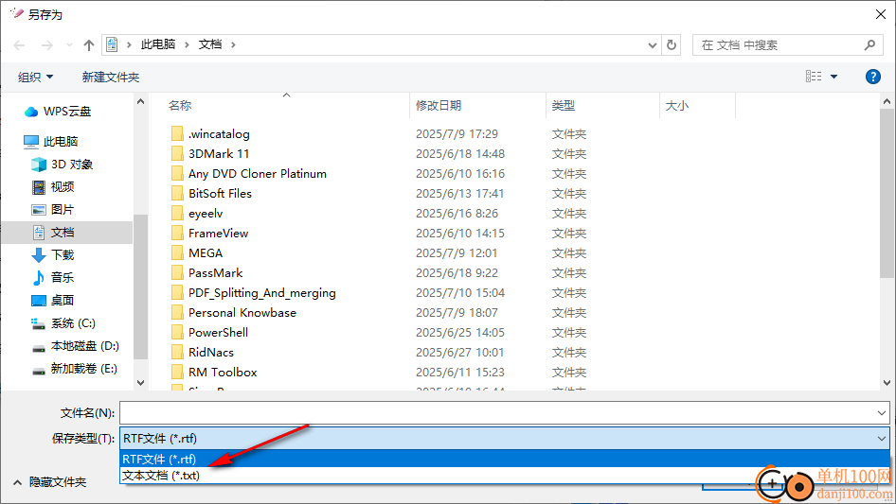The width and height of the screenshot is (896, 504).
Task: Open 音乐 in the sidebar
Action: (53, 277)
